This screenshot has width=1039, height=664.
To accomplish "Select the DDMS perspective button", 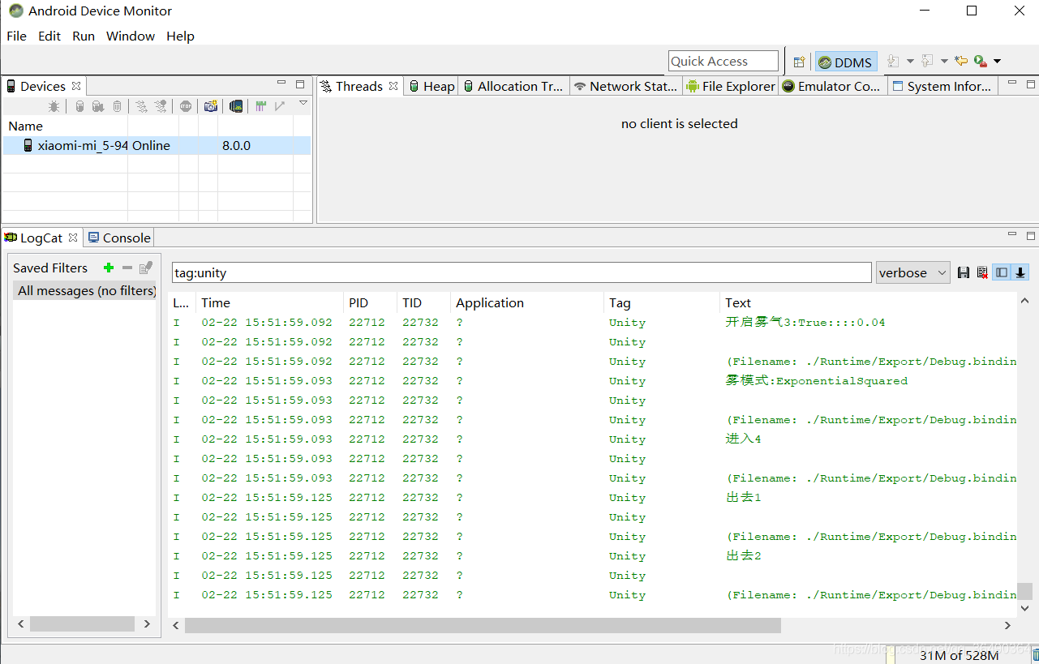I will coord(846,62).
